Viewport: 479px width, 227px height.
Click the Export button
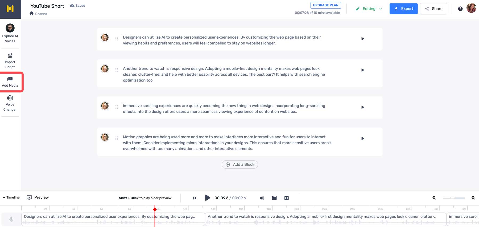[x=403, y=9]
